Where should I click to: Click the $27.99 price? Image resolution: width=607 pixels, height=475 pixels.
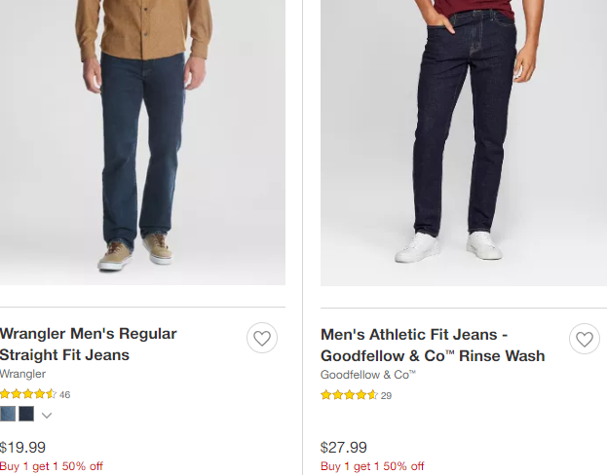tap(344, 448)
